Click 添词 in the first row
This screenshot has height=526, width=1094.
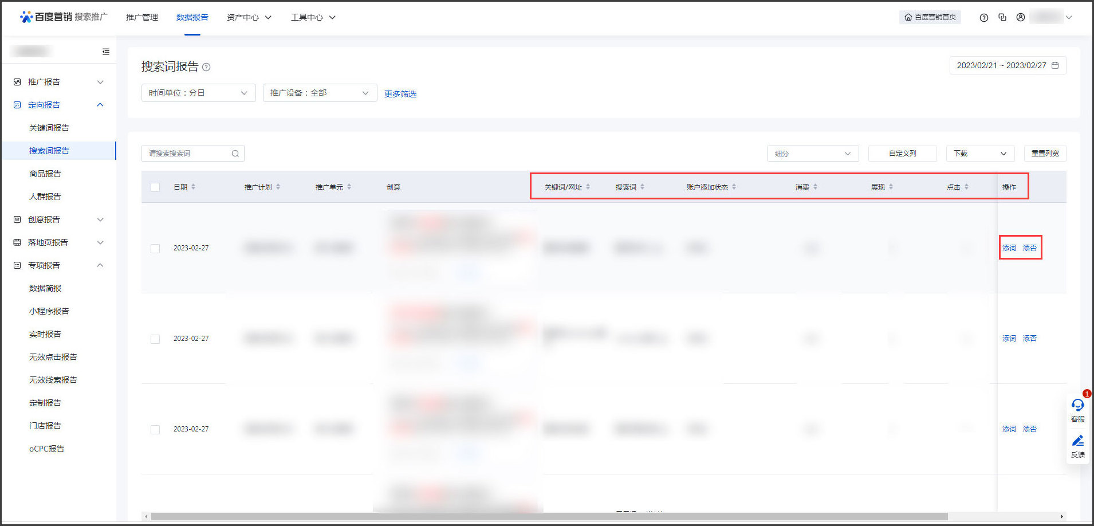tap(1009, 248)
